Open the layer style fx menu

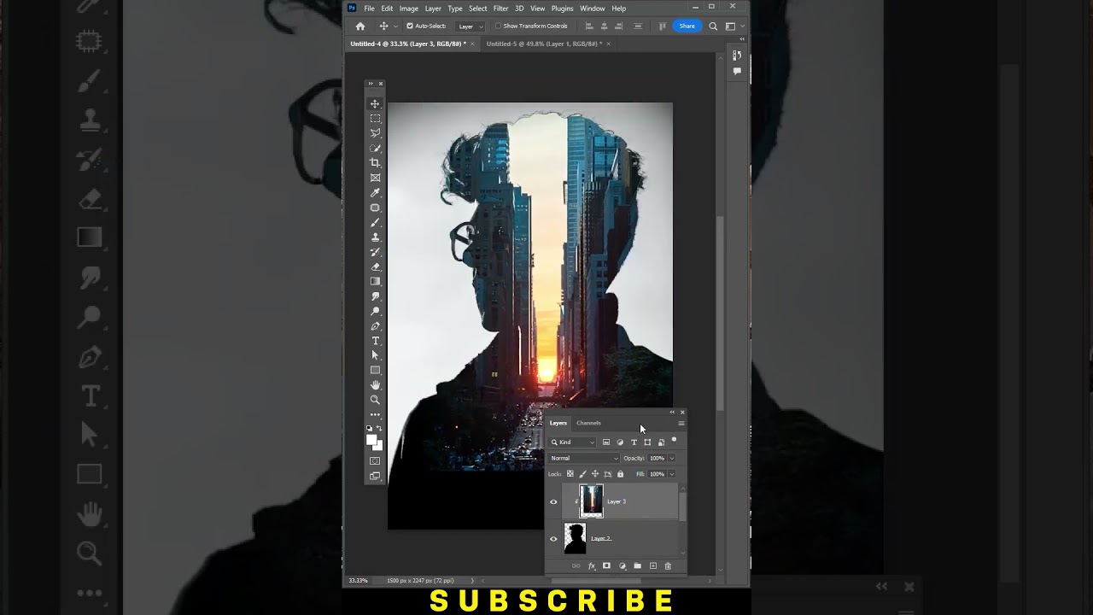pyautogui.click(x=592, y=565)
